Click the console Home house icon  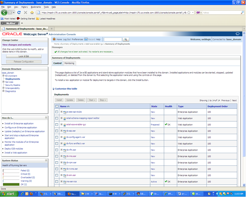click(54, 39)
